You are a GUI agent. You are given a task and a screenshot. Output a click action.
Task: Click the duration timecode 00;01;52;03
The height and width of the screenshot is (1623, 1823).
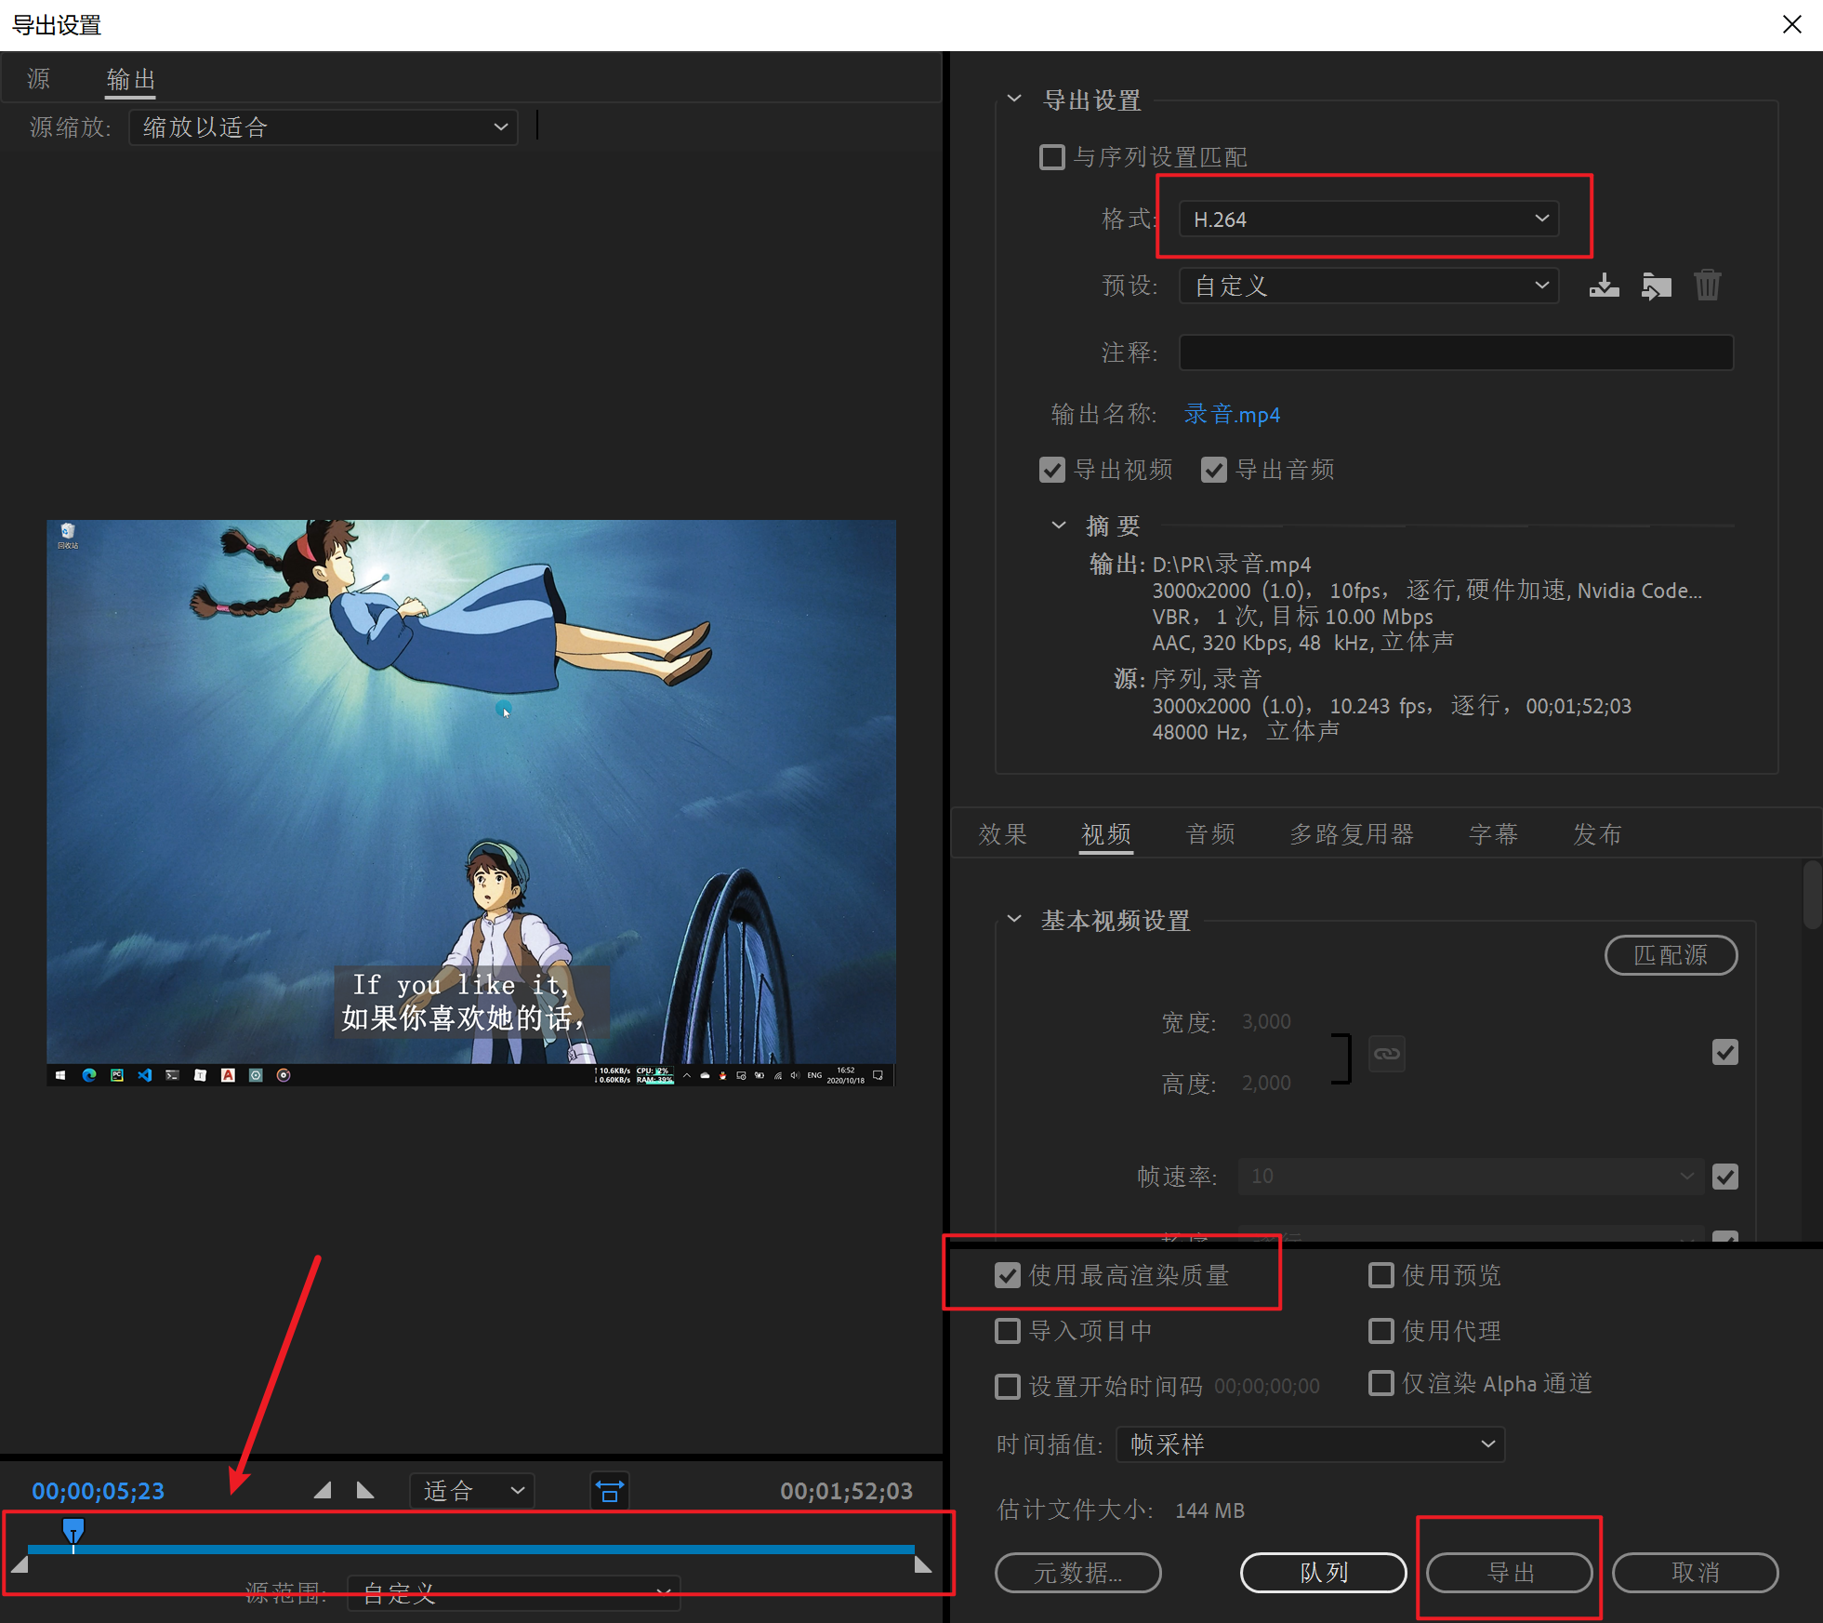(x=846, y=1491)
